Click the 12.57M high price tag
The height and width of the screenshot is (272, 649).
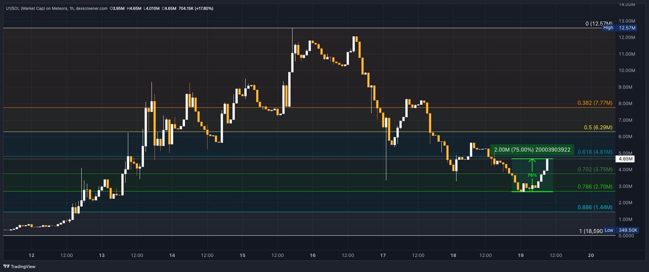tap(626, 28)
